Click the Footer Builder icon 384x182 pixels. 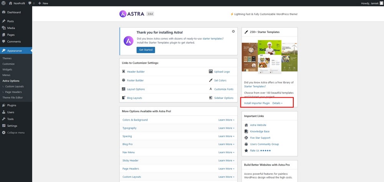[123, 80]
